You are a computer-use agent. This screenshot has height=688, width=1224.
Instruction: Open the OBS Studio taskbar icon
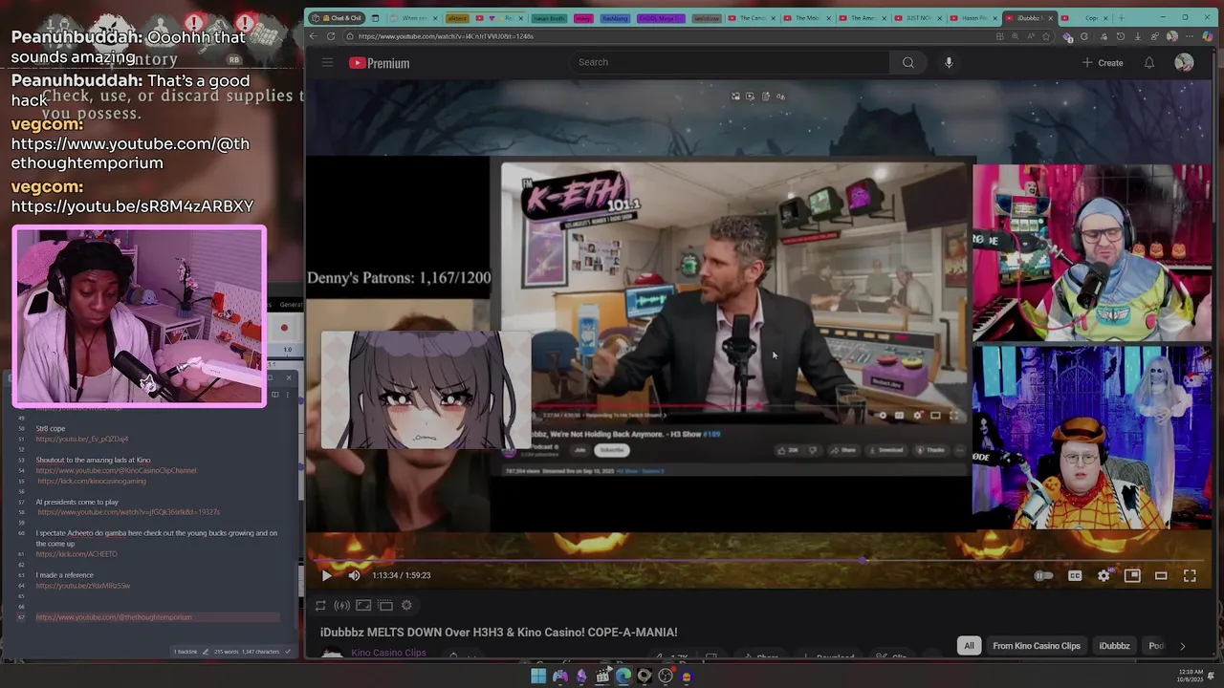click(666, 677)
